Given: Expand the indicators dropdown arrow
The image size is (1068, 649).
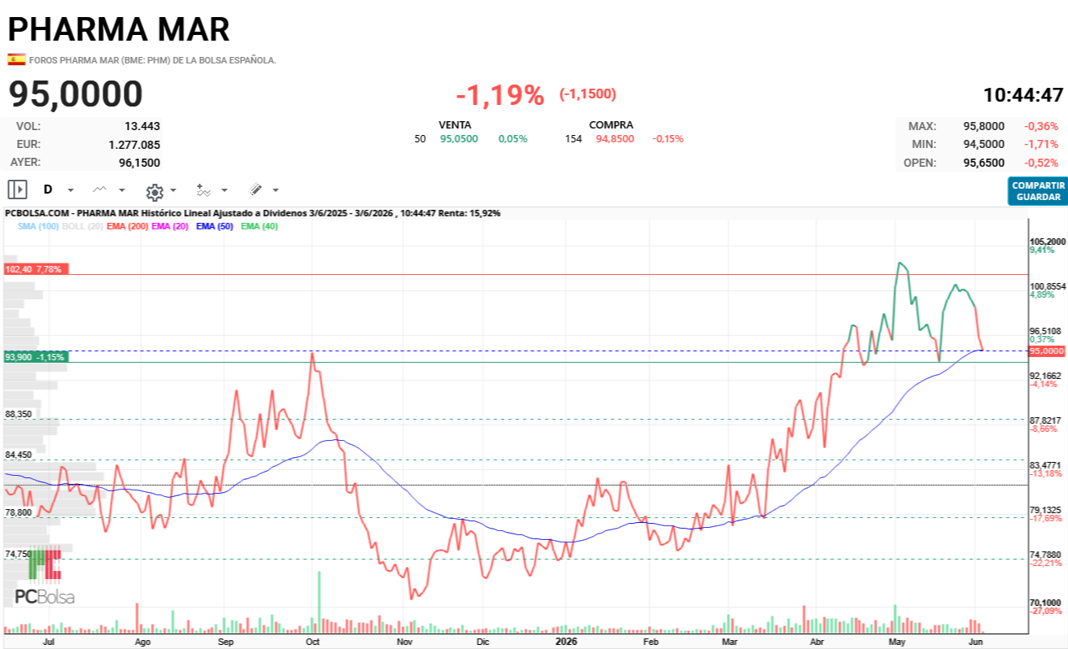Looking at the screenshot, I should [224, 190].
